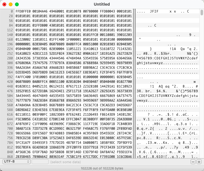Click the vertical scrollbar thumb
Viewport: 204px width, 171px height.
201,13
